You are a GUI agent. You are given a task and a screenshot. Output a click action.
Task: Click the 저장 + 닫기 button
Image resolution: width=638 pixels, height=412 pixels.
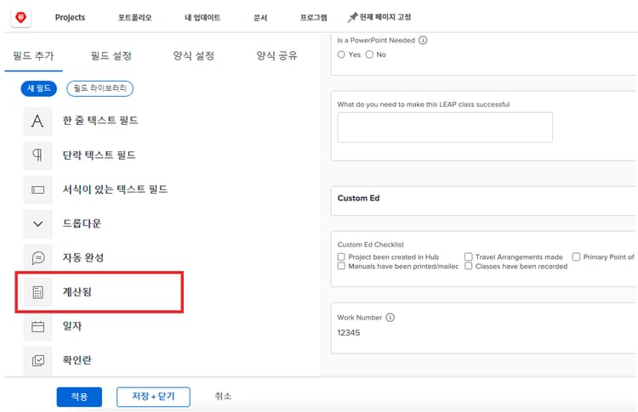153,397
